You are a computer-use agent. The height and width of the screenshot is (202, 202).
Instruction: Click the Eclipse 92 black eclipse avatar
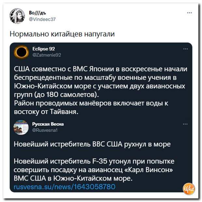coord(22,51)
